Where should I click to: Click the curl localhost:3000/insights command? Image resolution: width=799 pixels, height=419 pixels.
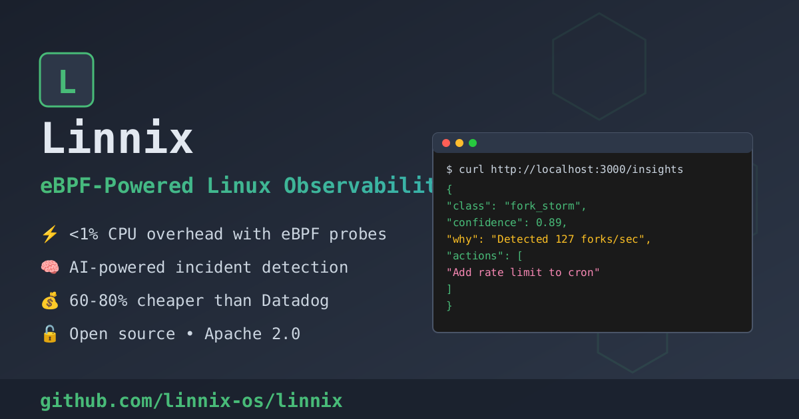[x=564, y=169]
